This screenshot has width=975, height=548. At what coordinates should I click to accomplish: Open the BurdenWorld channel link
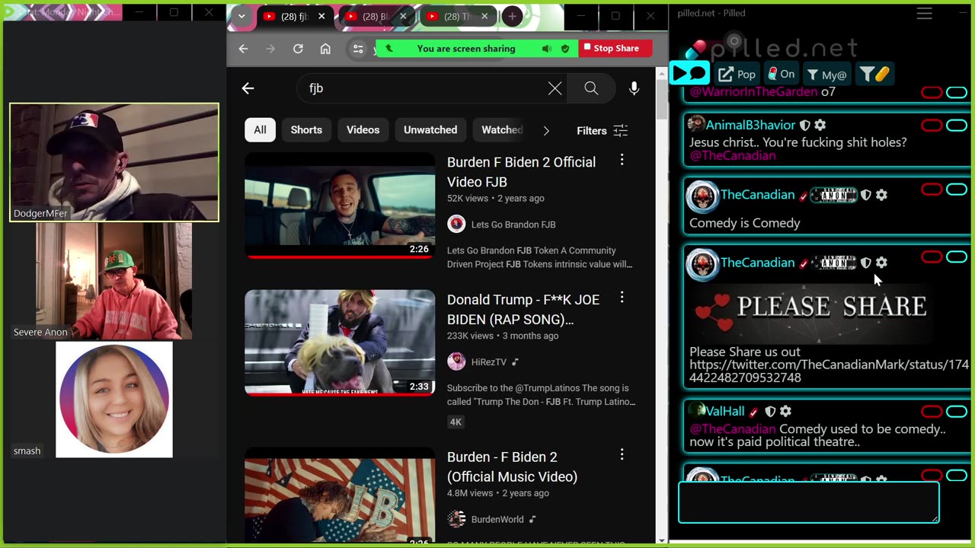497,519
